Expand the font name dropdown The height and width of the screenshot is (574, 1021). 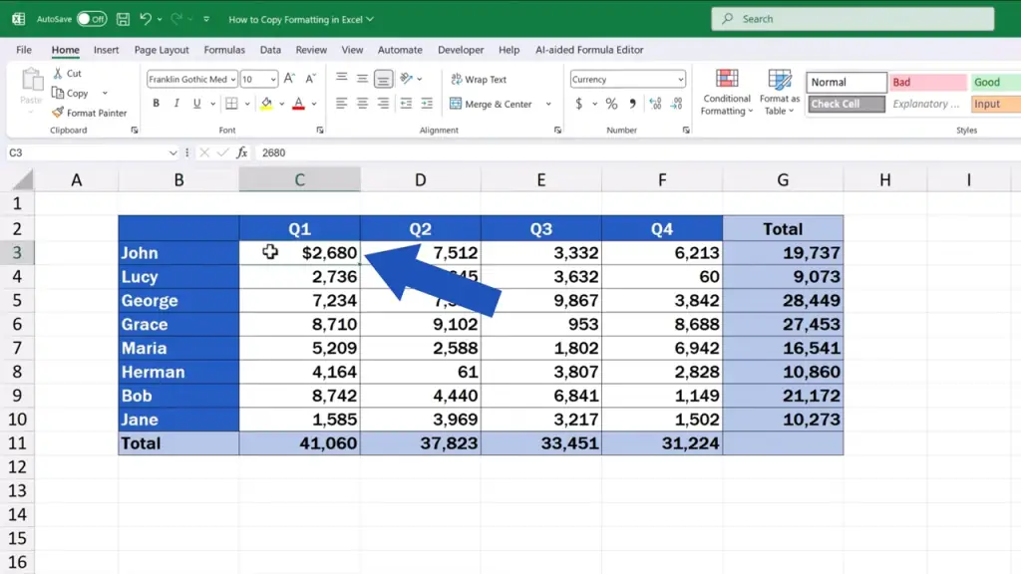tap(233, 80)
